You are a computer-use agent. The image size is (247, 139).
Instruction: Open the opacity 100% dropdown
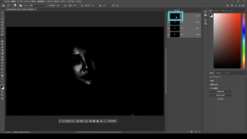62,6
